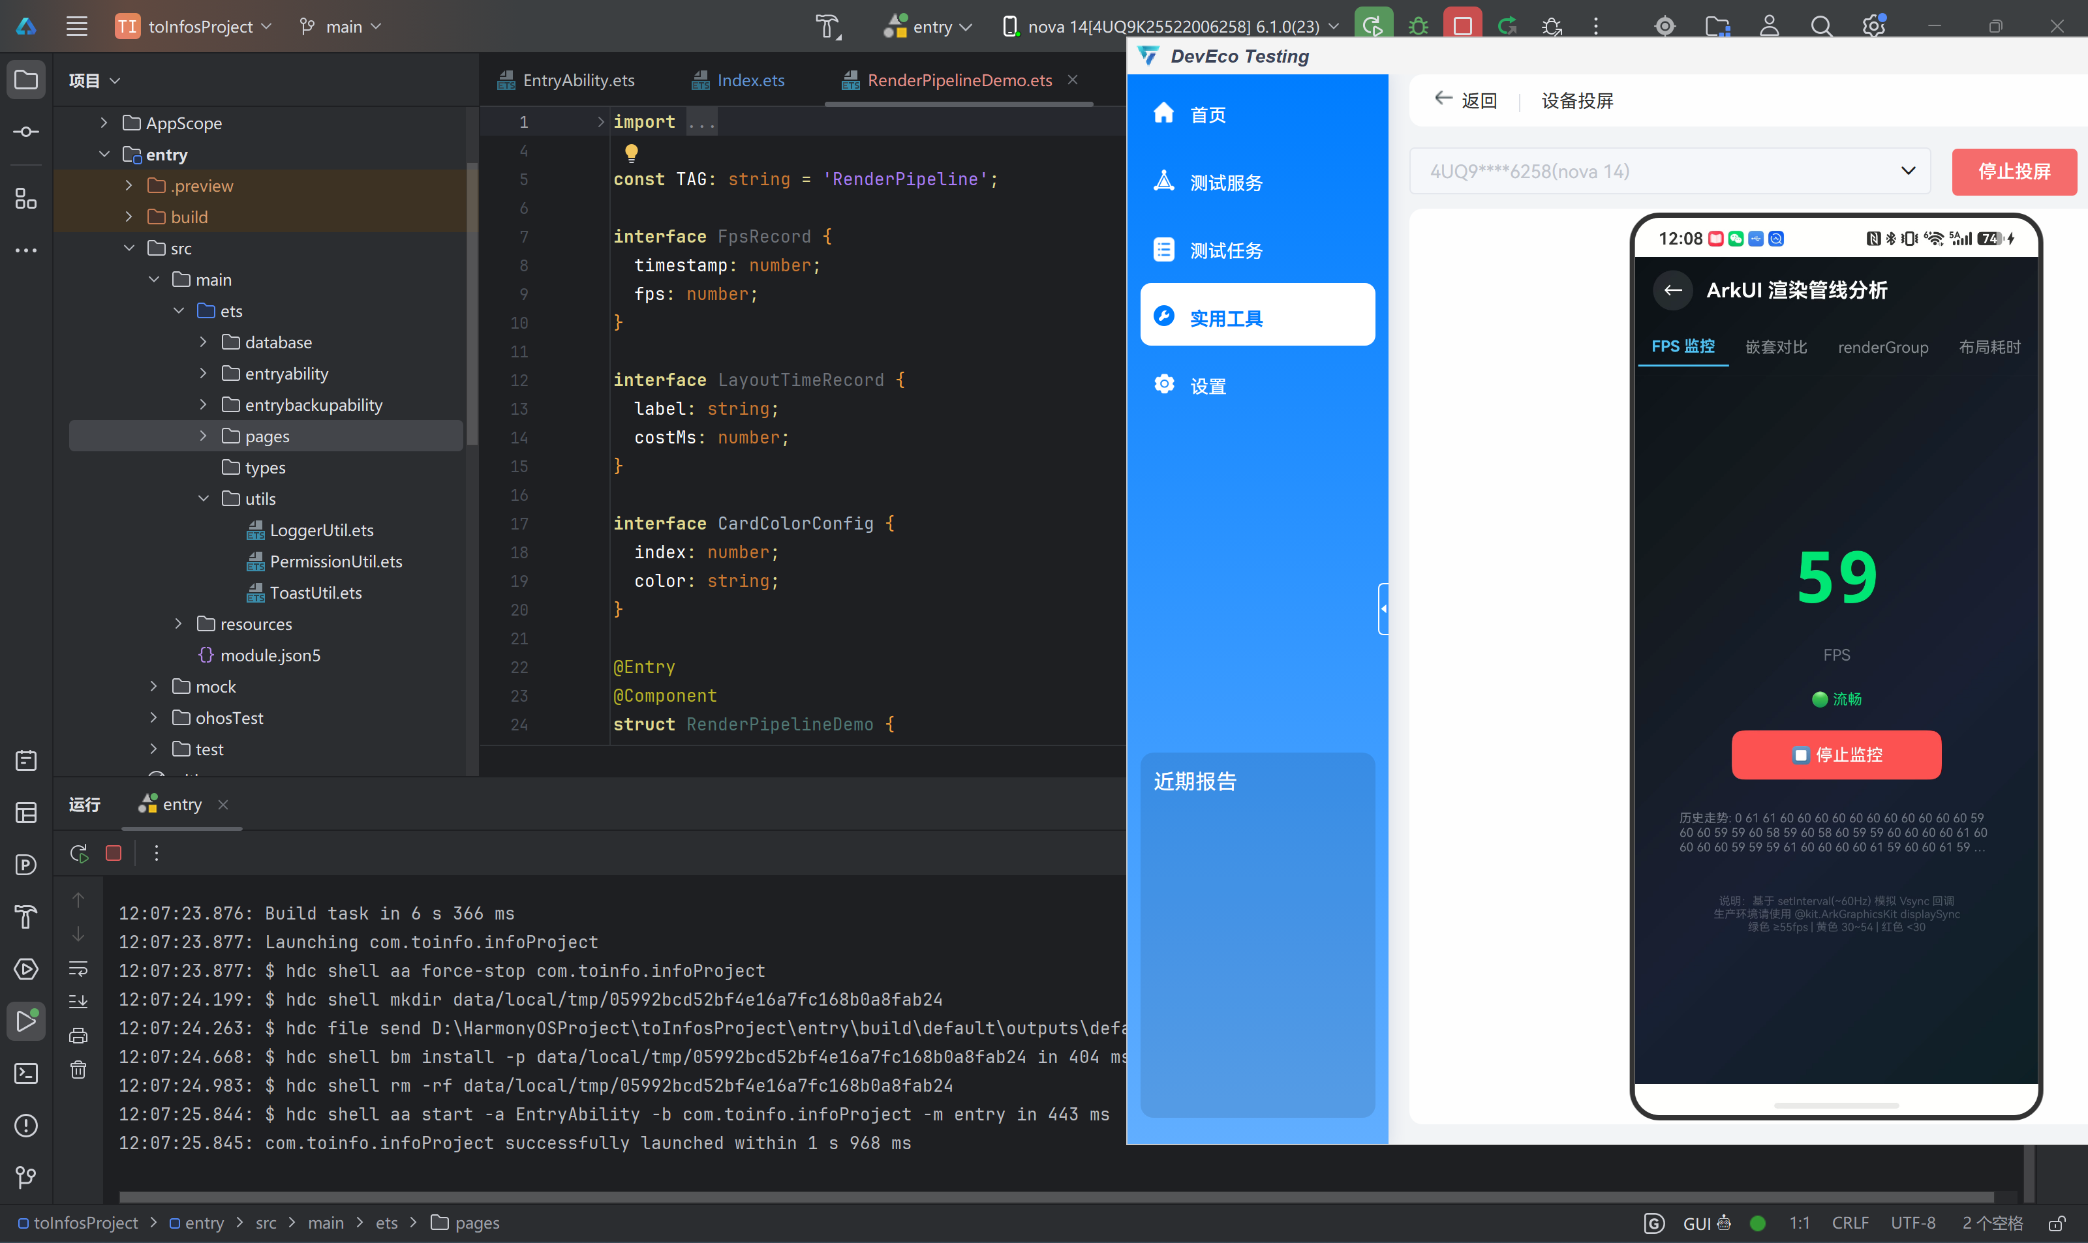Open the device file browser folder icon
The height and width of the screenshot is (1243, 2088).
pyautogui.click(x=1717, y=26)
